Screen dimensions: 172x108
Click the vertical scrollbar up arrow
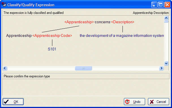point(166,18)
